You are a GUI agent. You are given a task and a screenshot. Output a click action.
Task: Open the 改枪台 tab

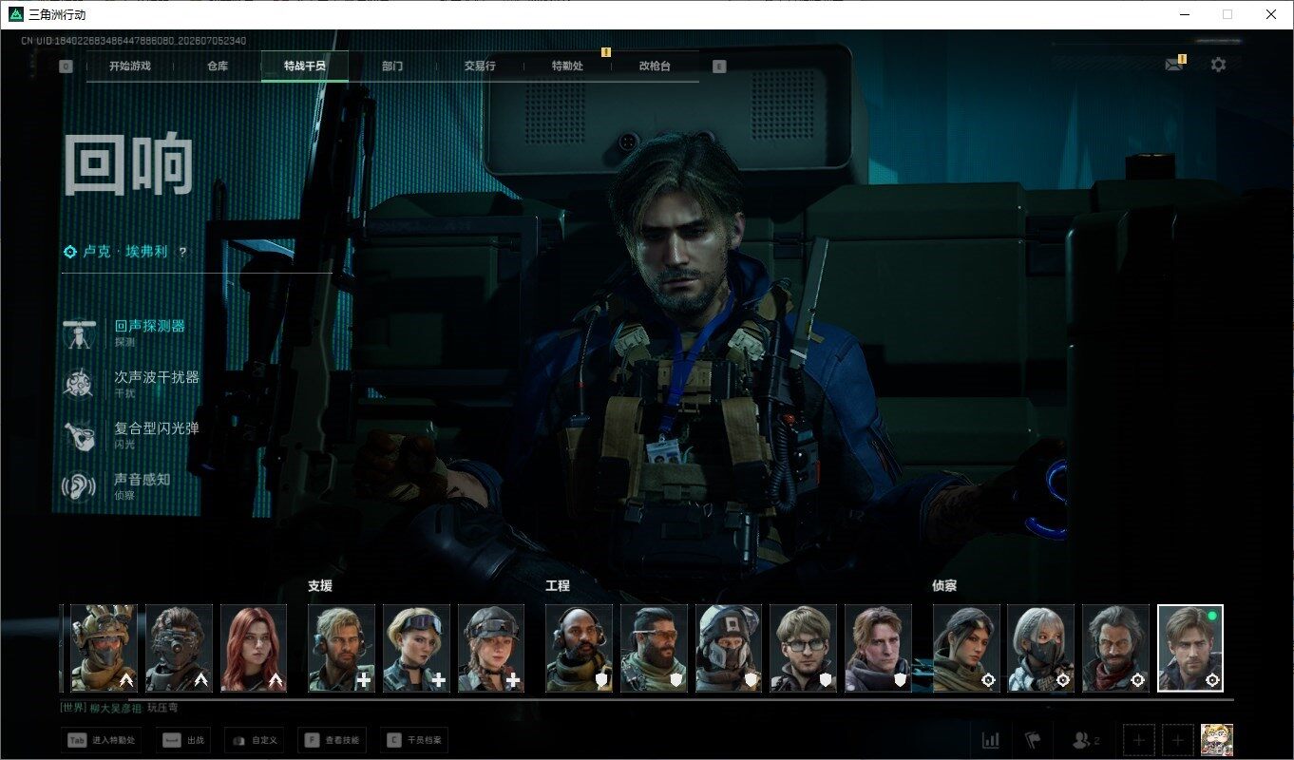[655, 66]
